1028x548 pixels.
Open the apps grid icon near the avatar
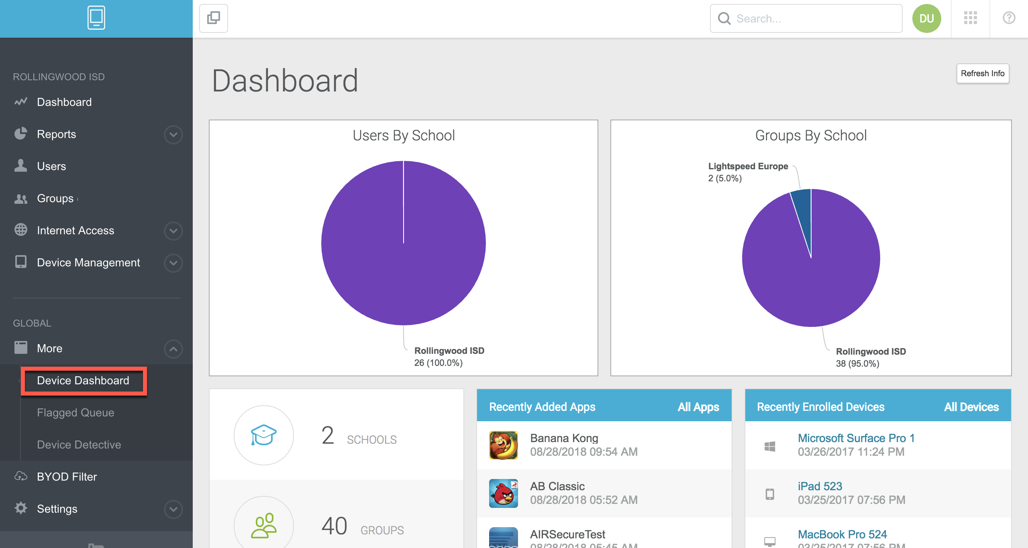tap(970, 18)
